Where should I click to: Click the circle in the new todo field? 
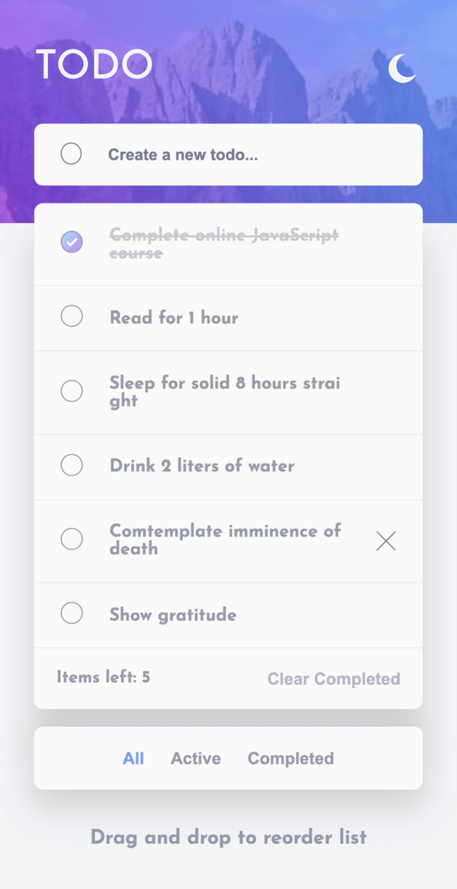[71, 153]
